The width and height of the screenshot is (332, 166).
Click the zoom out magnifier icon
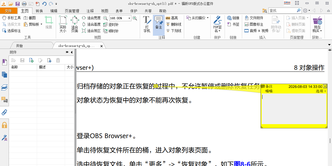click(105, 18)
